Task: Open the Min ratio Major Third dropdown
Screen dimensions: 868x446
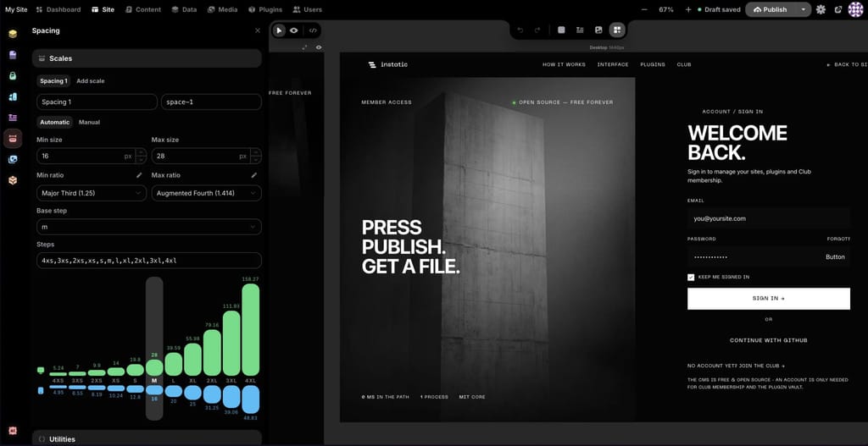Action: tap(92, 193)
